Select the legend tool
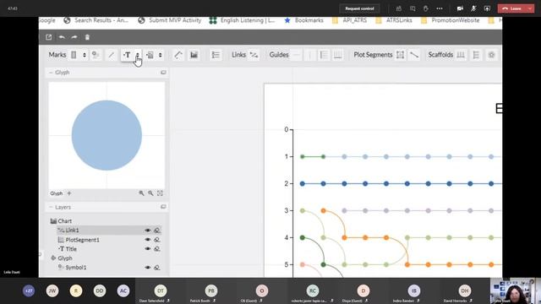The image size is (541, 304). coord(216,55)
